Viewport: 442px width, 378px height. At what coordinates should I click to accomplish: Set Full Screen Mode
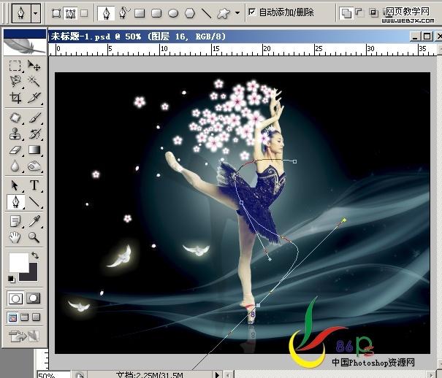(36, 317)
